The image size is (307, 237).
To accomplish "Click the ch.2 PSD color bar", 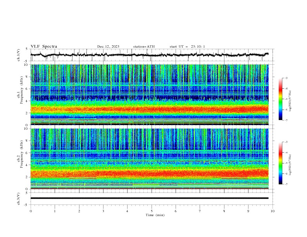I will (280, 163).
